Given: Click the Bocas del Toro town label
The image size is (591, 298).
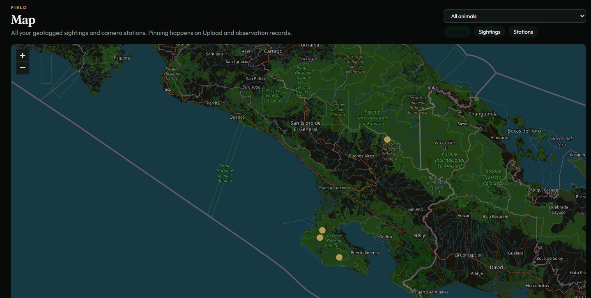Looking at the screenshot, I should tap(524, 131).
